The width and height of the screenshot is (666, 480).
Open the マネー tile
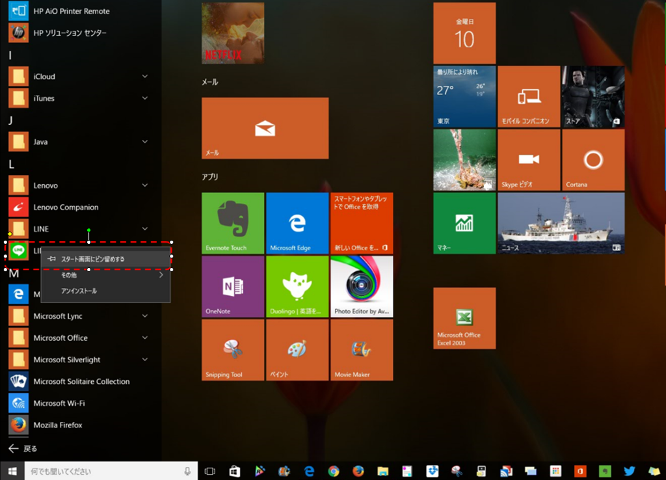click(464, 223)
